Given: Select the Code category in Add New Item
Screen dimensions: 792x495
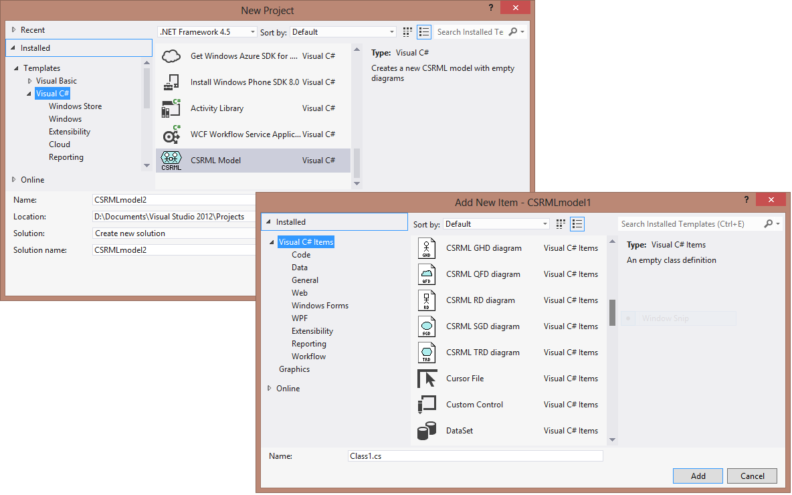Looking at the screenshot, I should click(x=301, y=255).
